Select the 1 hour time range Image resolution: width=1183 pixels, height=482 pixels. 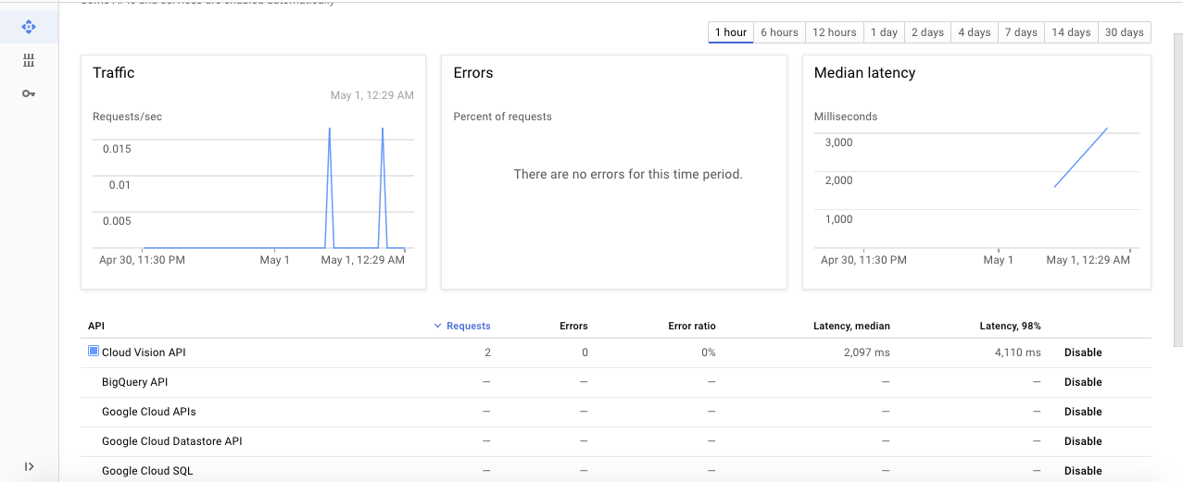tap(731, 32)
